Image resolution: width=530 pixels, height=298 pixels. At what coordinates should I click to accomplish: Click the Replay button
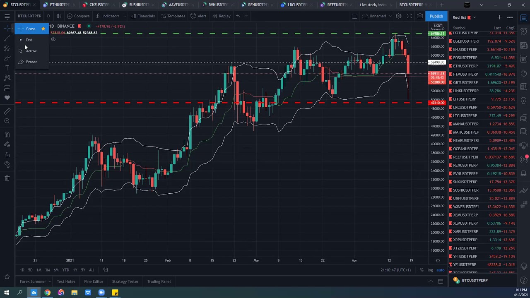(x=222, y=16)
